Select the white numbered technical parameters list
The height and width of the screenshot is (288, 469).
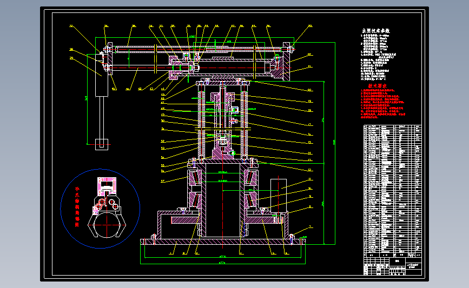click(378, 57)
